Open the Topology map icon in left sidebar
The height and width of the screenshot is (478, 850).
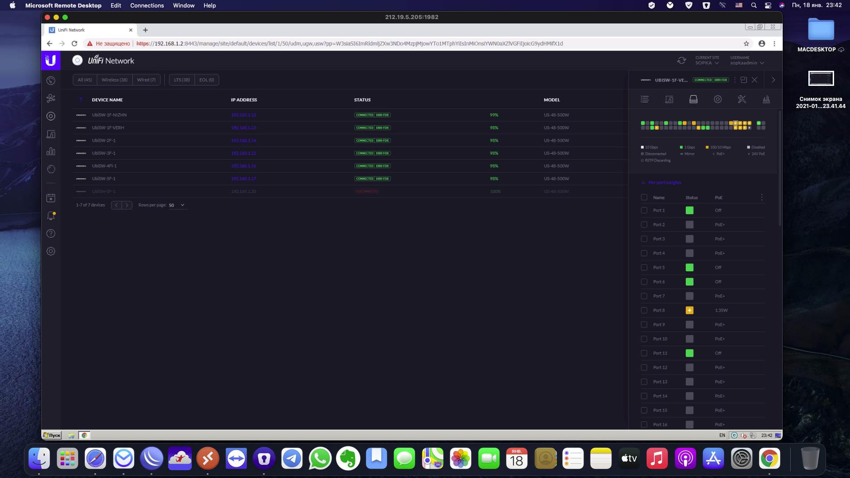[51, 98]
